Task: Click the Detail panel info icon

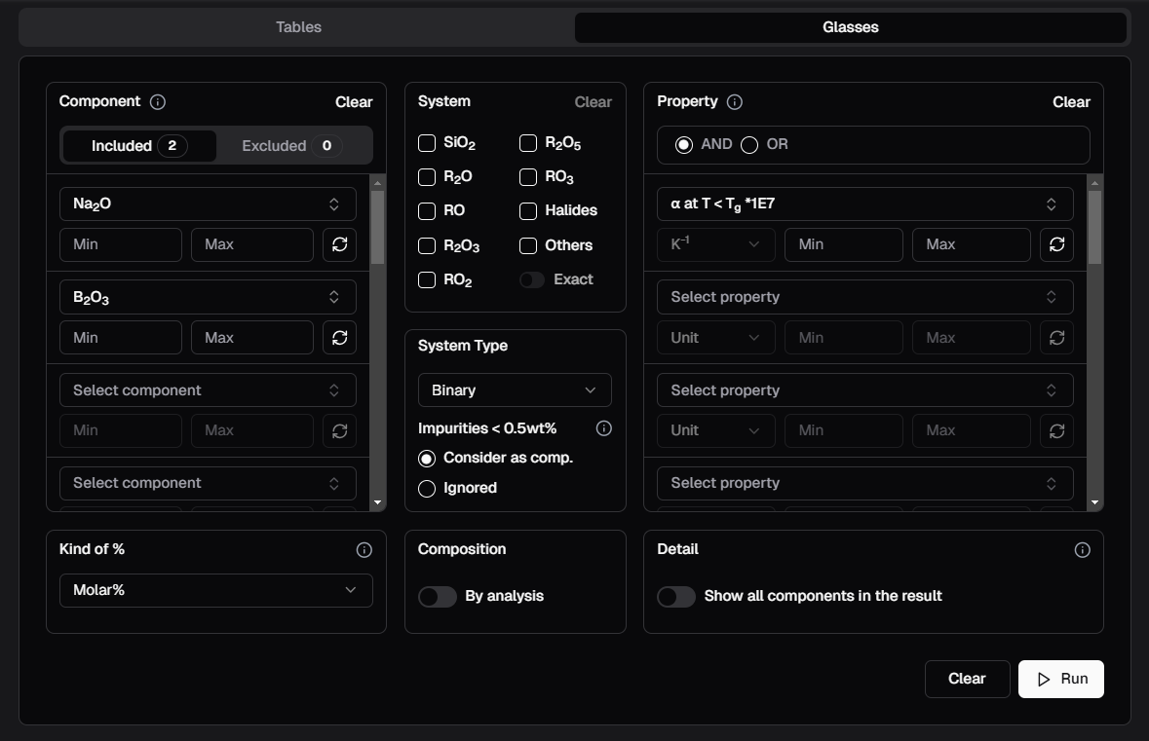Action: (x=1081, y=550)
